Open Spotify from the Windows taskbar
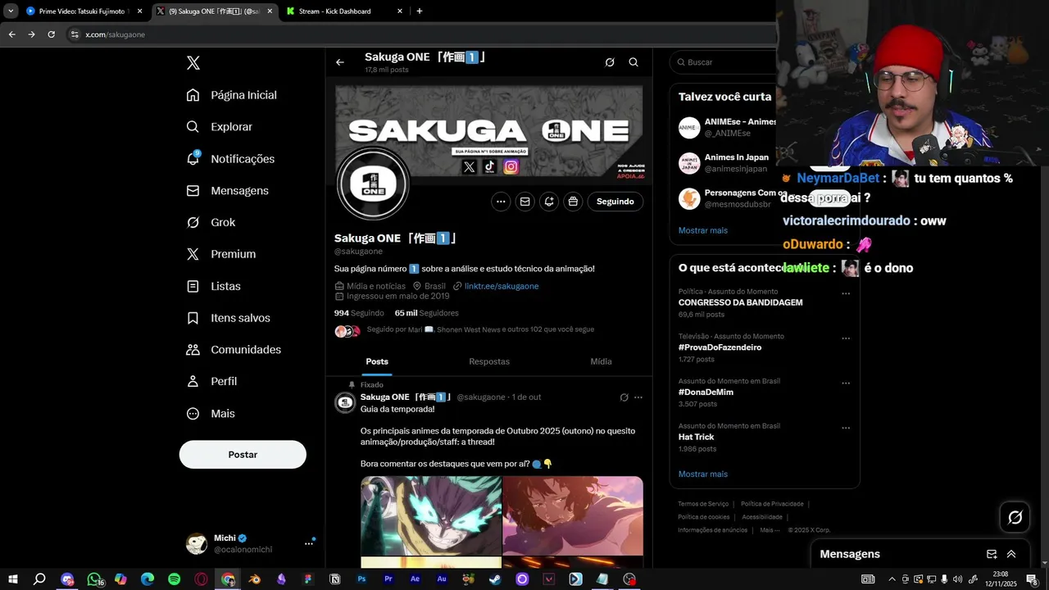The image size is (1049, 590). pyautogui.click(x=175, y=579)
